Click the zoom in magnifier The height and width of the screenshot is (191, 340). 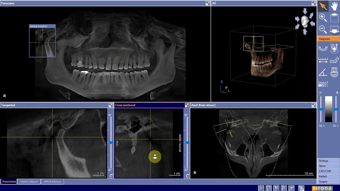pyautogui.click(x=323, y=18)
